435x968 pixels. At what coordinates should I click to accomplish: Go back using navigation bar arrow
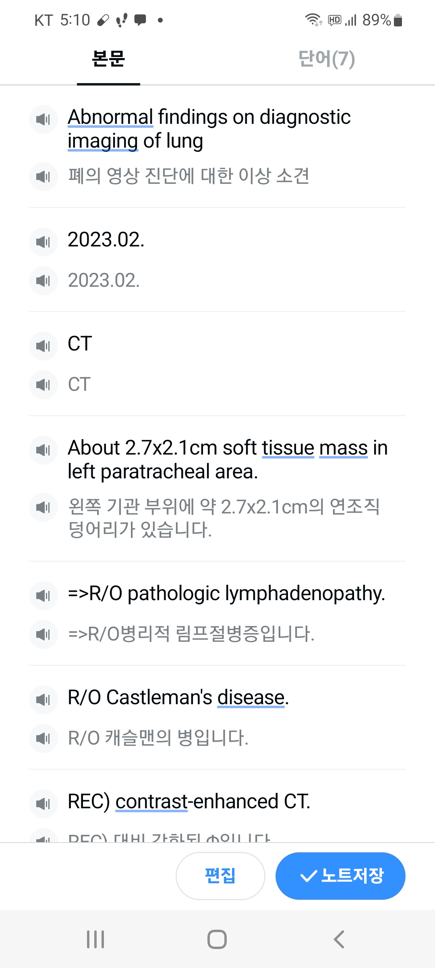[x=339, y=939]
